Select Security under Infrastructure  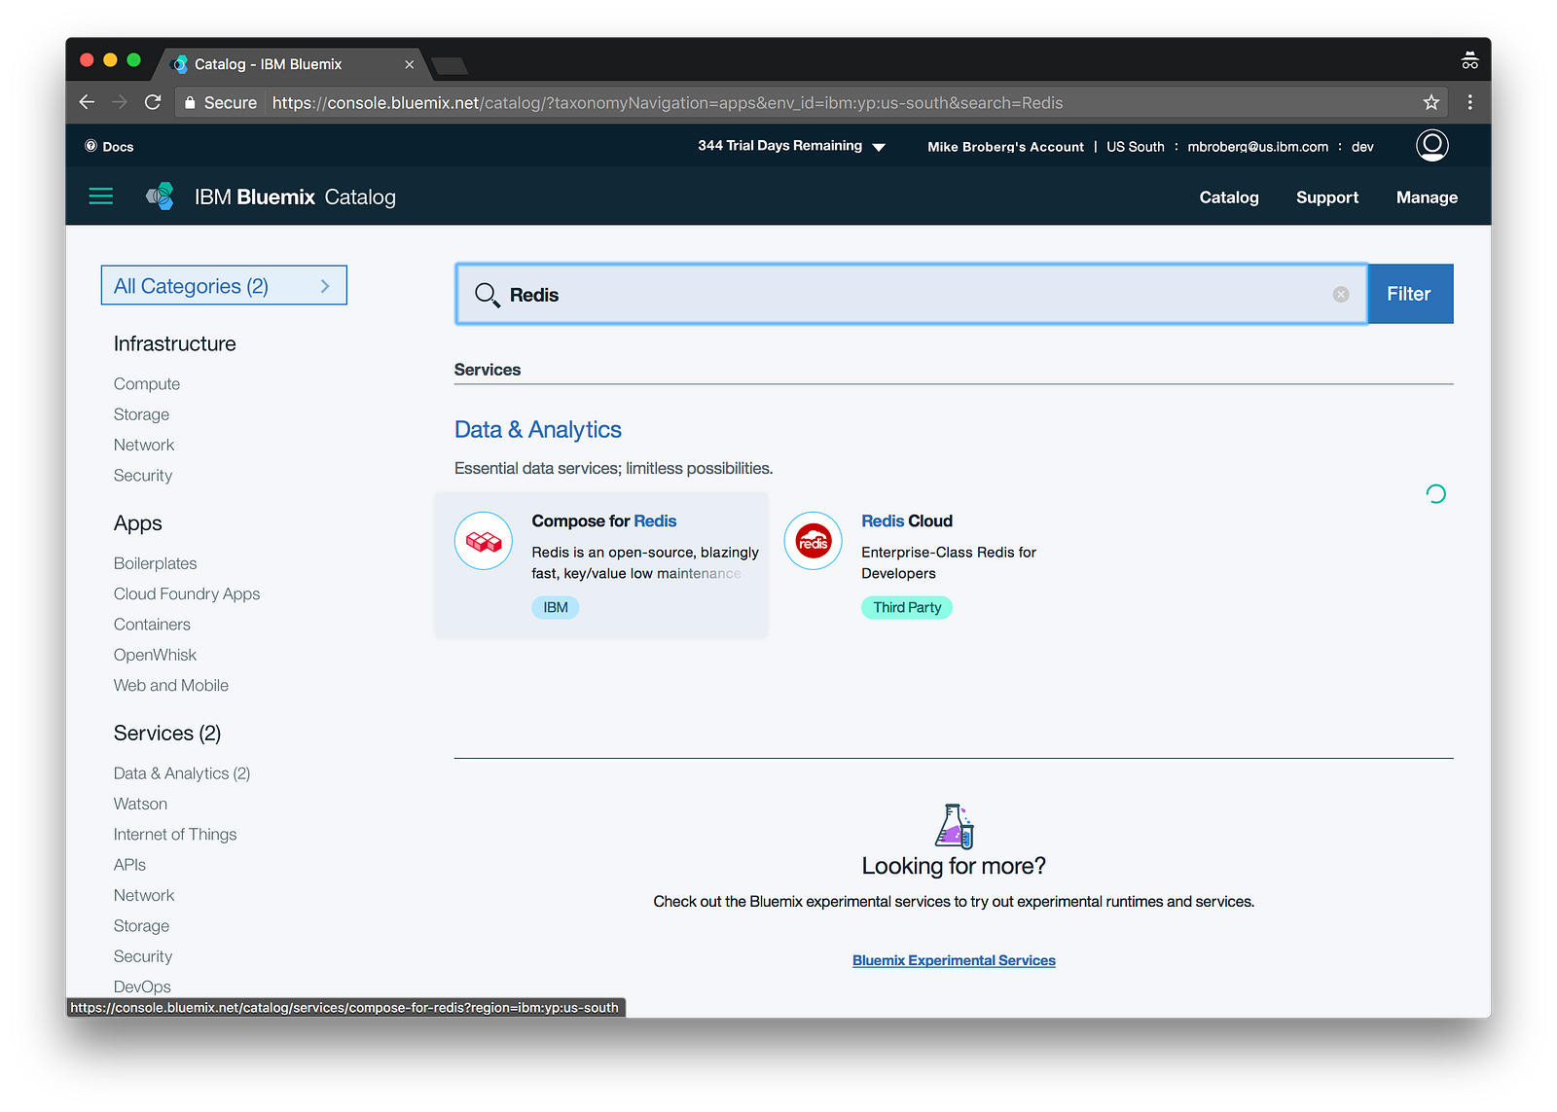click(143, 476)
